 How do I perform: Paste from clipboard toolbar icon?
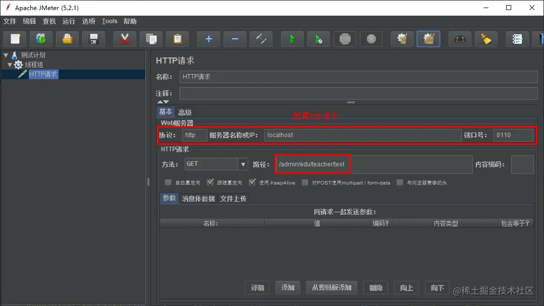coord(178,39)
